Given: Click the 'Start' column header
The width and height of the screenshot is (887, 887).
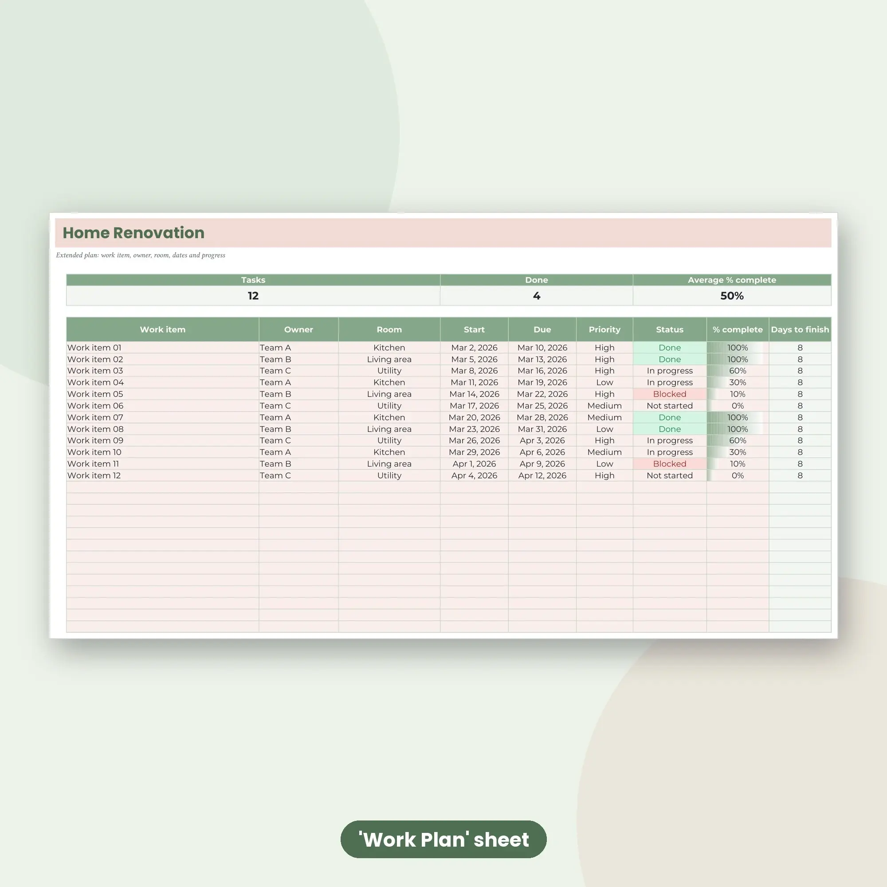Looking at the screenshot, I should (x=474, y=329).
